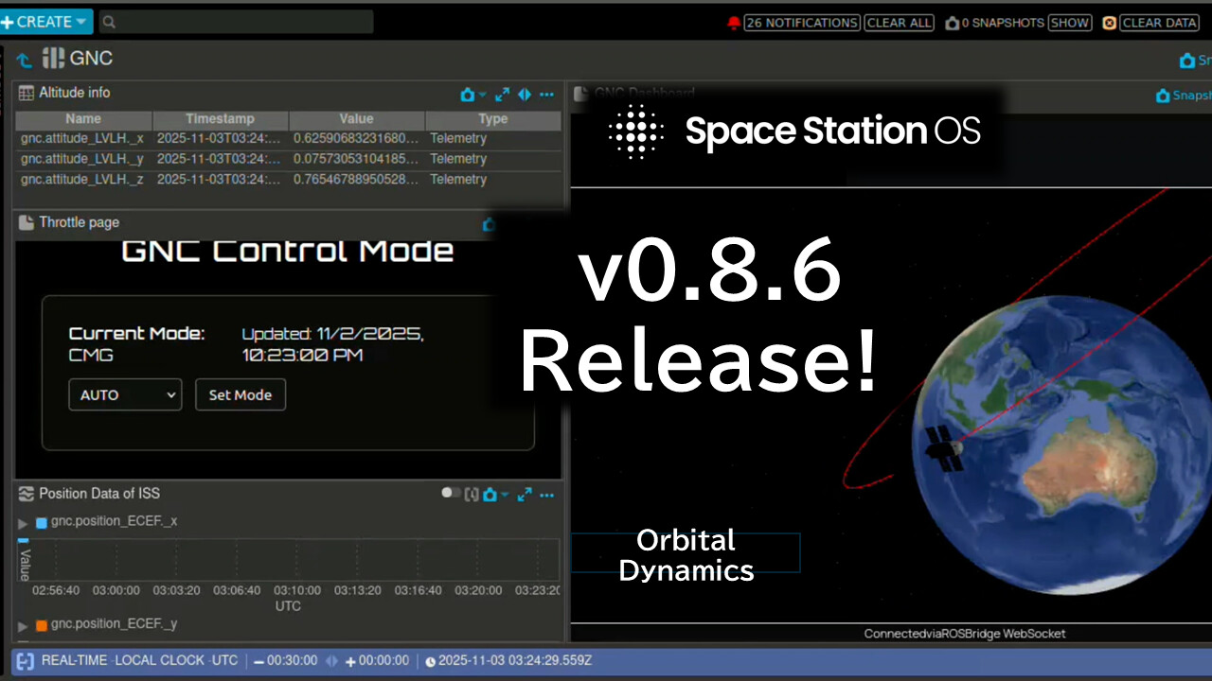
Task: Click the GNC layout icon in header
Action: [53, 59]
